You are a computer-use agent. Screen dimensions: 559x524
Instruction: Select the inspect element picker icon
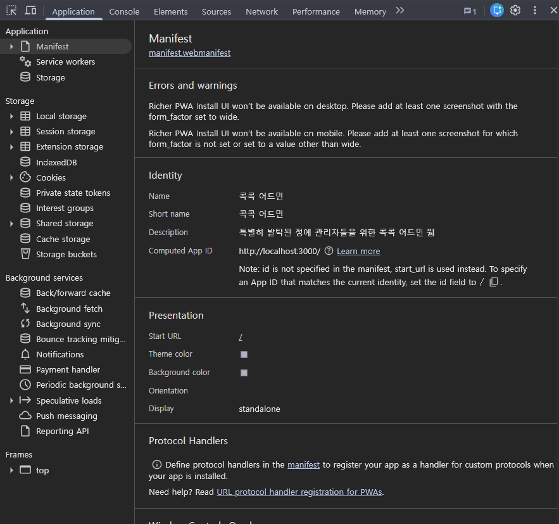11,10
